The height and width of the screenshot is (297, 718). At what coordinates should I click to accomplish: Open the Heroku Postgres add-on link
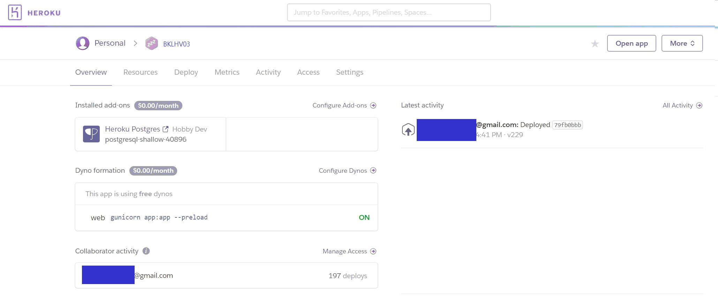tap(133, 129)
